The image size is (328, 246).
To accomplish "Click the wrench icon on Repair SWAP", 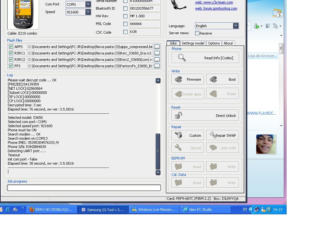I will coord(213,135).
